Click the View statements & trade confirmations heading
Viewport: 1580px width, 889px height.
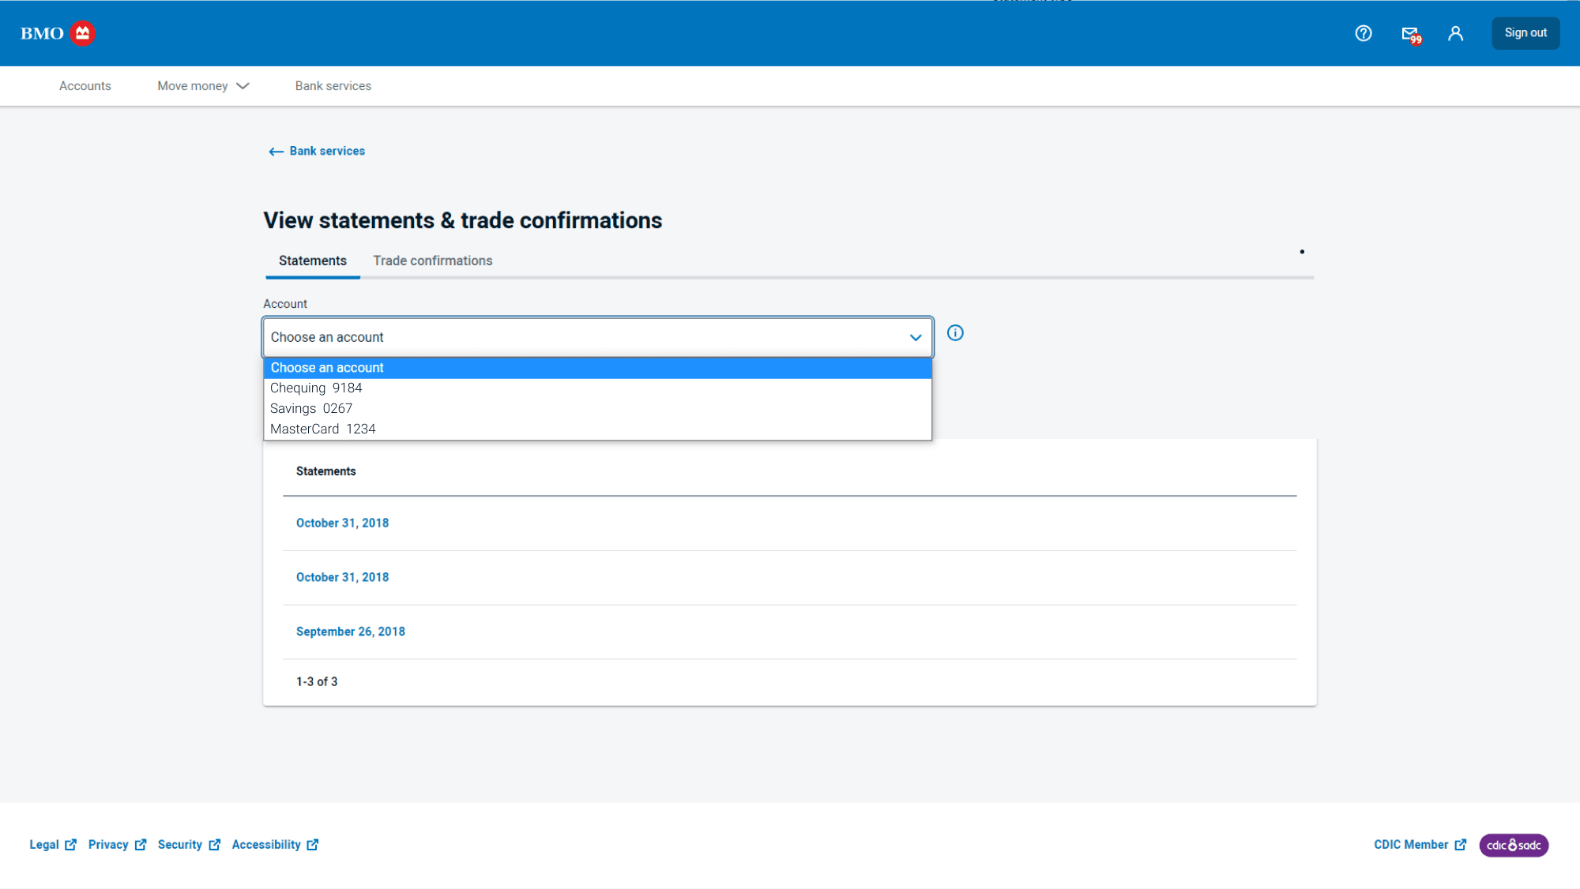pyautogui.click(x=462, y=220)
